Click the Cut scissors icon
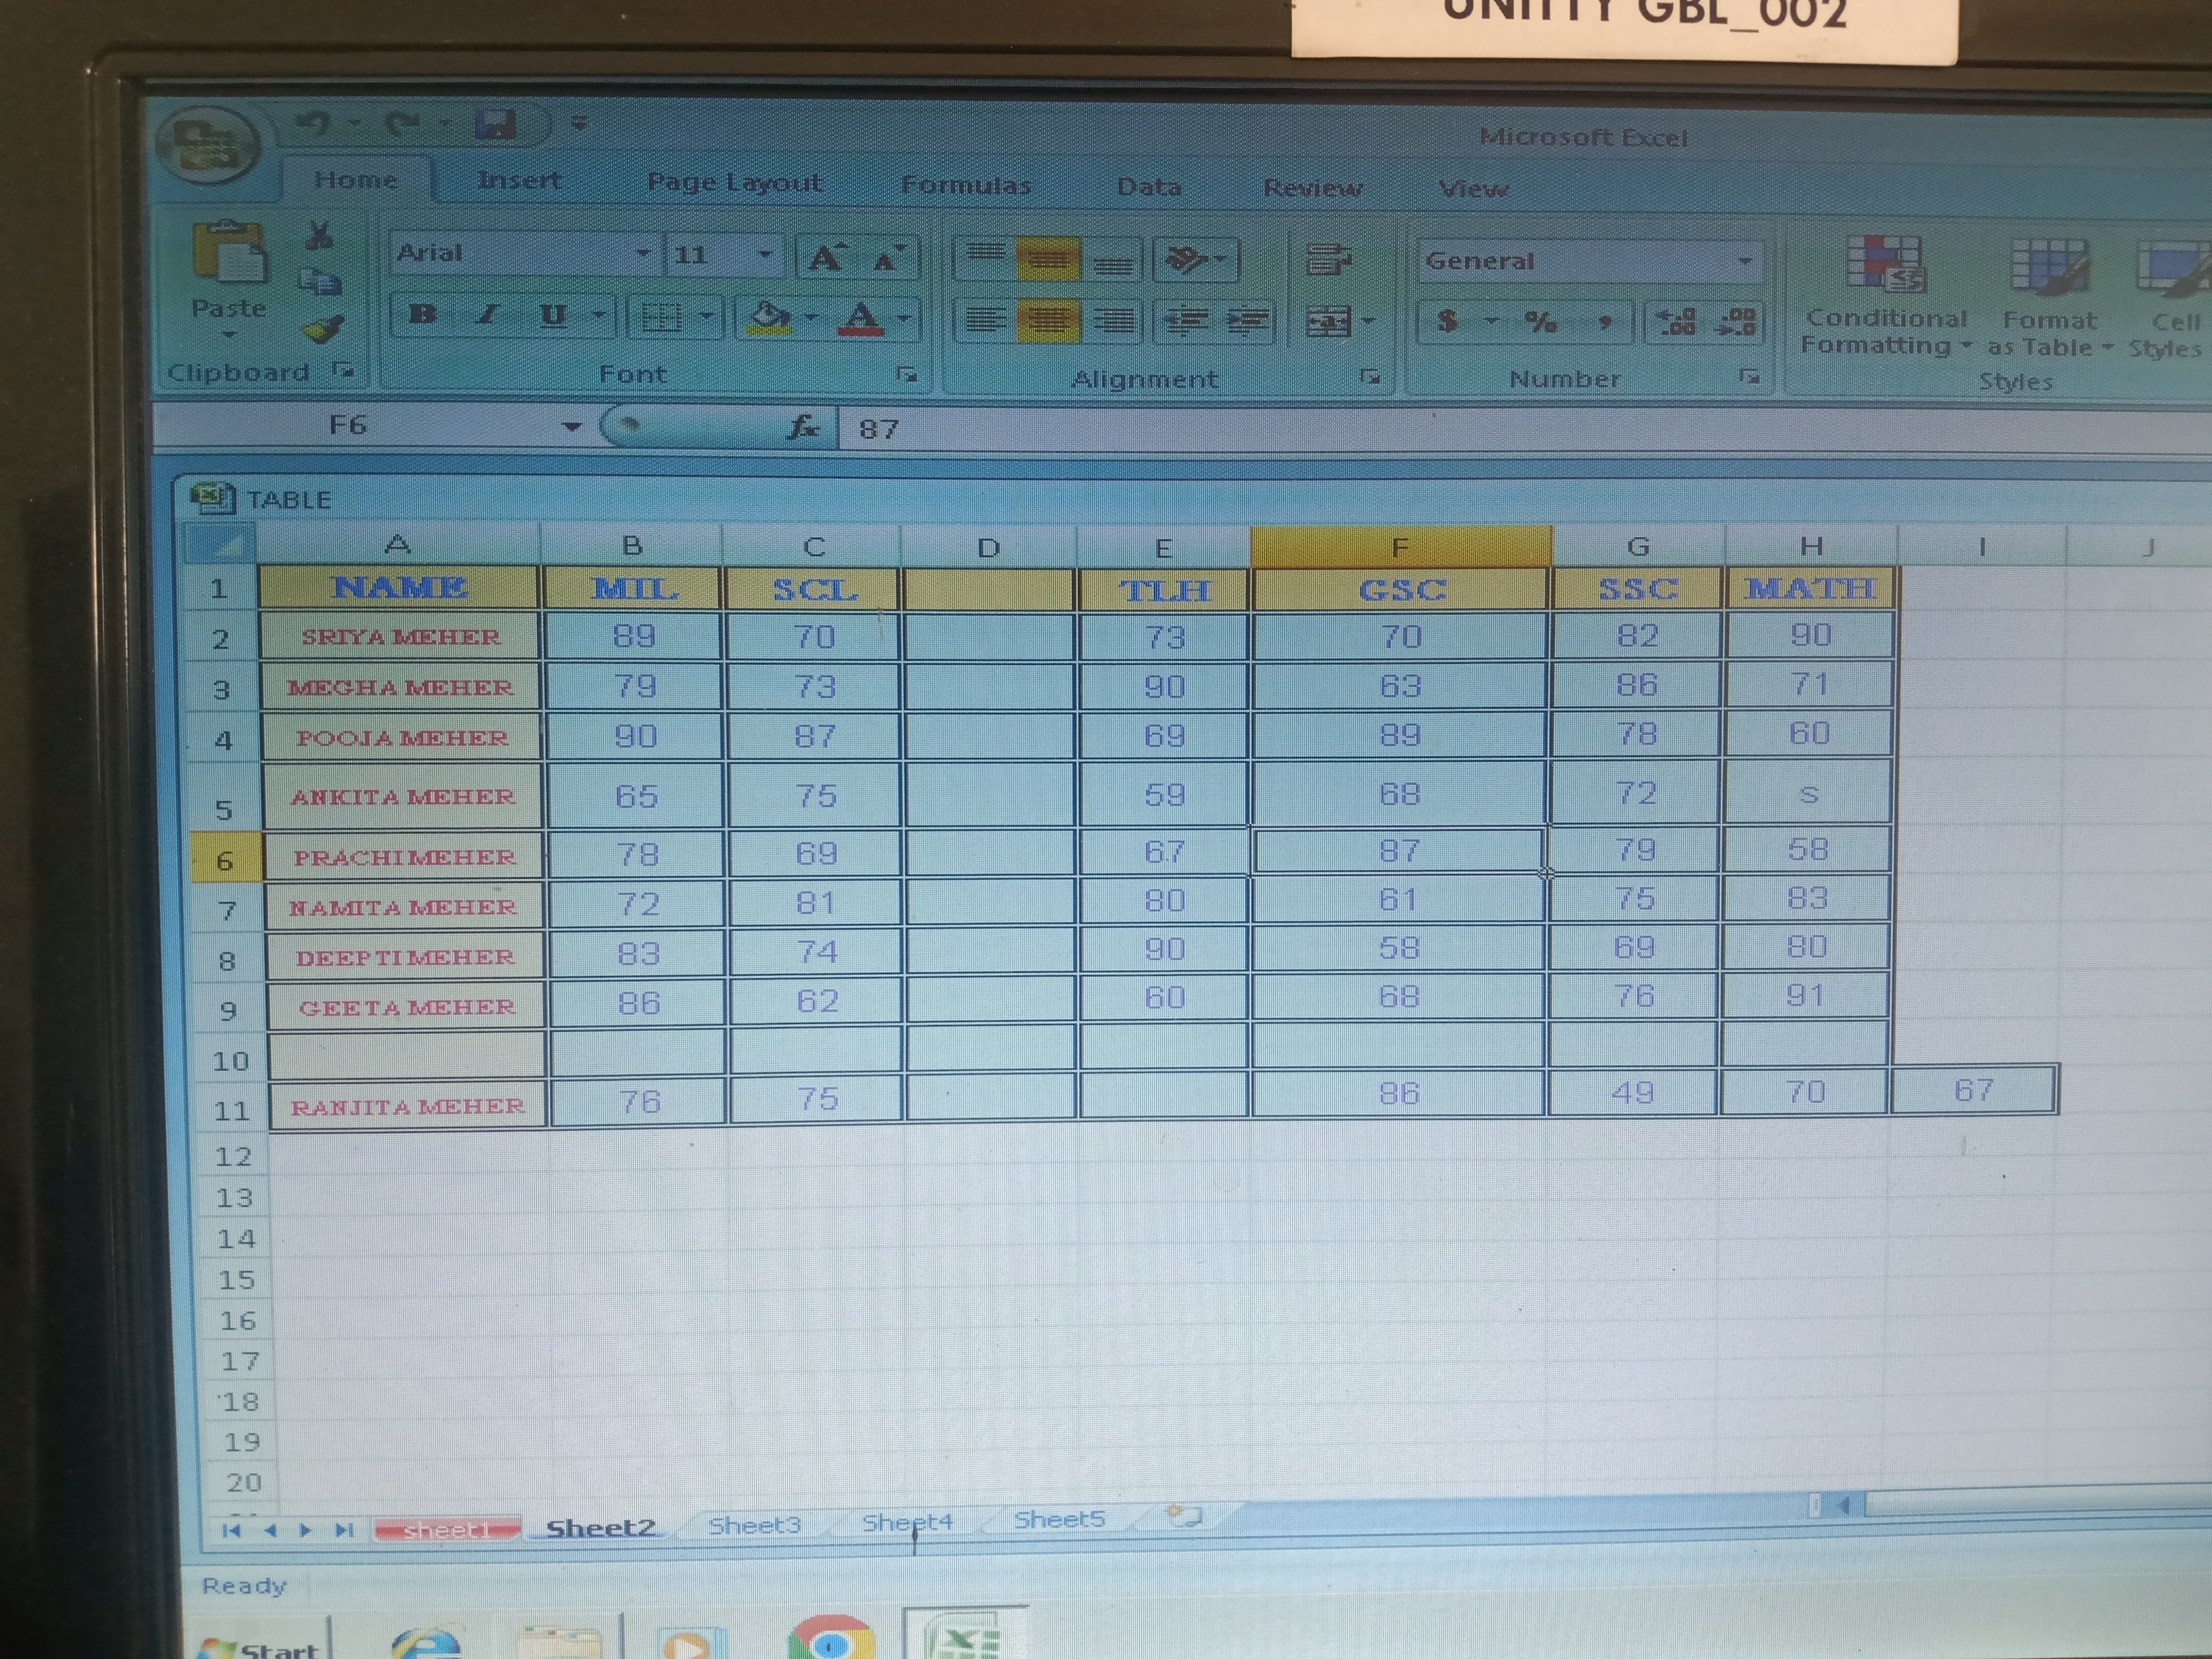This screenshot has width=2212, height=1659. 319,237
